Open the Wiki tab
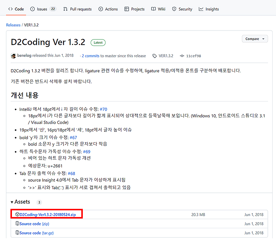The height and width of the screenshot is (239, 276). click(x=158, y=9)
